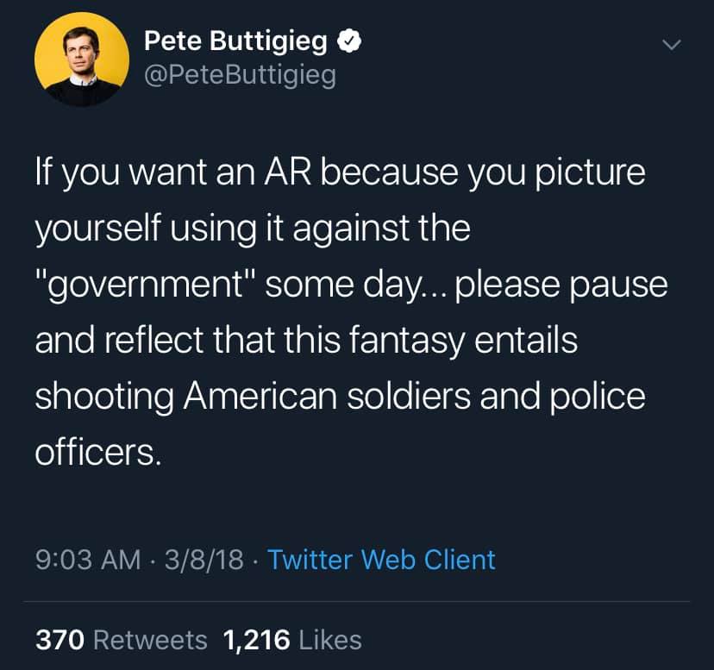The width and height of the screenshot is (714, 670).
Task: Open the @PeteButtigieg handle link
Action: 241,75
